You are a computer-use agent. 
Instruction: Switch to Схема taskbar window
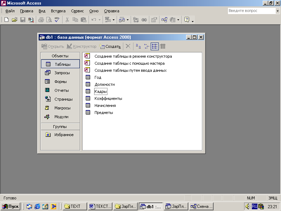201,206
